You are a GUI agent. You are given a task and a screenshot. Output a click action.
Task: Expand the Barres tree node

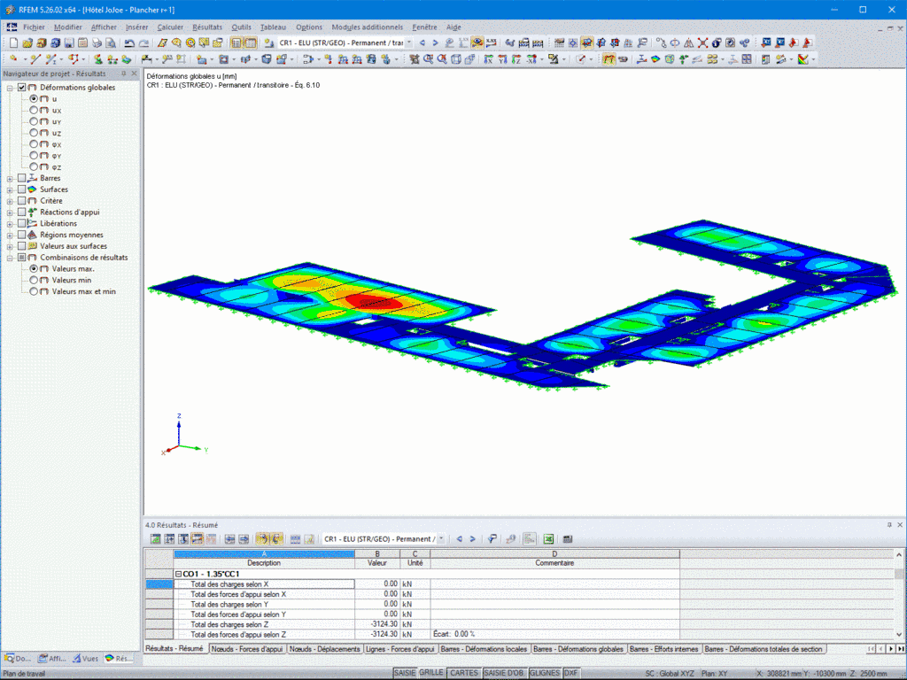tap(10, 179)
